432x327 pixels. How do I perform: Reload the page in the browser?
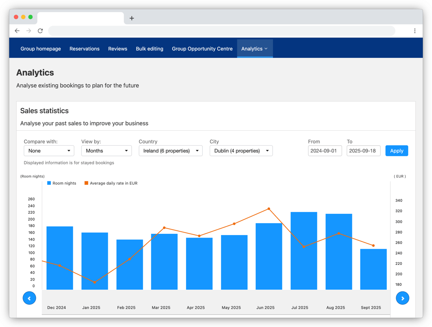point(40,31)
